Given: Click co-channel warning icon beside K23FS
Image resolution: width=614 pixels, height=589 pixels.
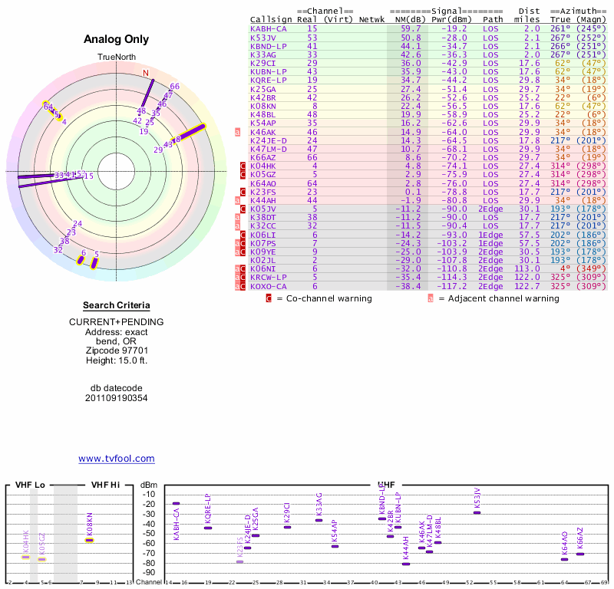Looking at the screenshot, I should click(243, 192).
